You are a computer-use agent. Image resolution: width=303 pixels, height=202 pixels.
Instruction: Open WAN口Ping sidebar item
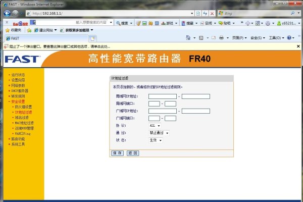pos(23,133)
